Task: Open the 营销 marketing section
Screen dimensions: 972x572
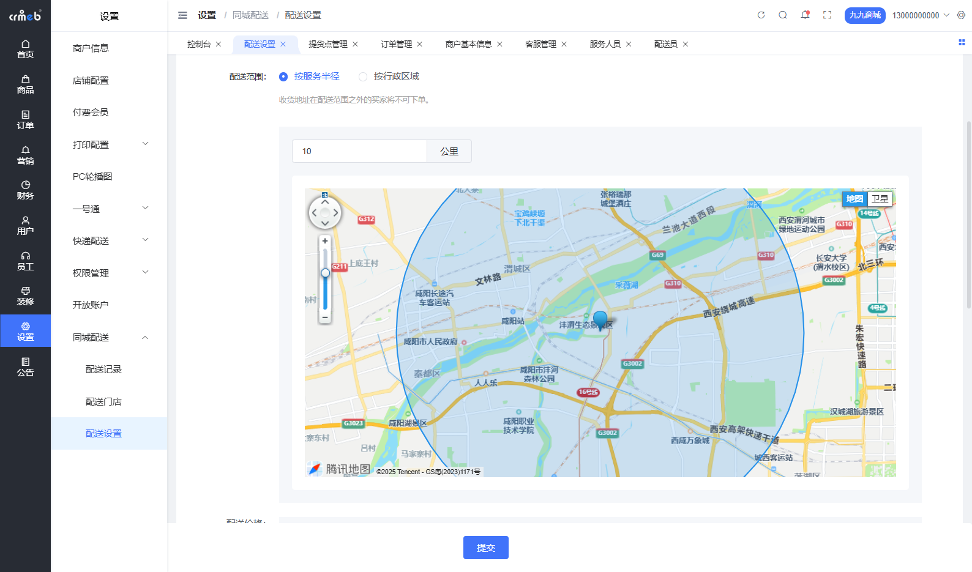Action: click(x=25, y=155)
